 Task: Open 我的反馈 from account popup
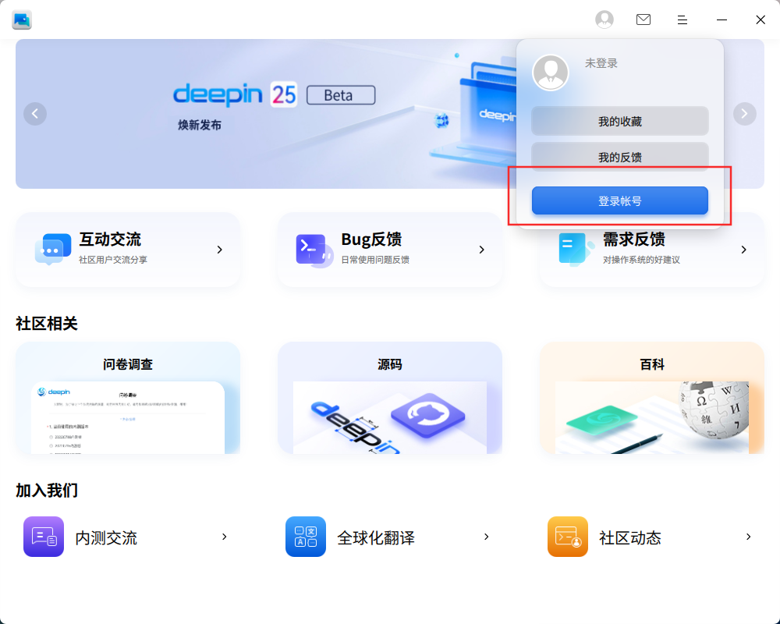[620, 157]
